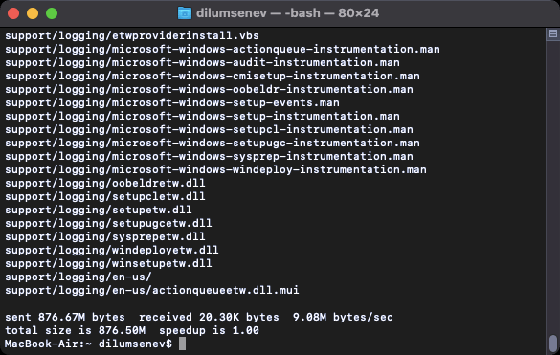Maximize the window with green button
This screenshot has height=355, width=560.
tap(52, 13)
